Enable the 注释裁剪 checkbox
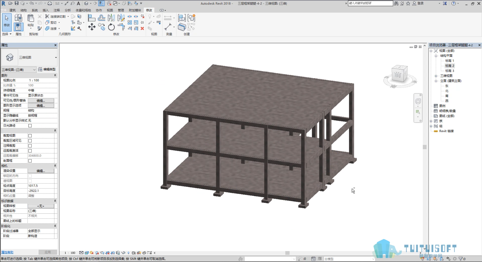Viewport: 482px width, 262px height. pos(30,145)
